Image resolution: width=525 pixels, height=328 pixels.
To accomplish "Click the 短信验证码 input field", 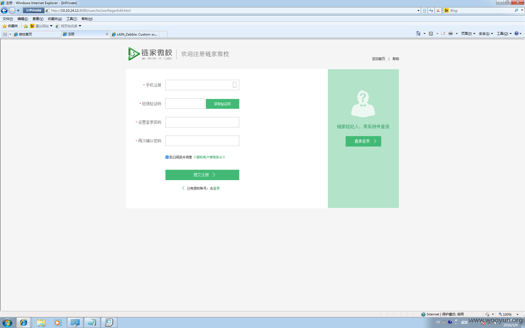I will click(185, 104).
